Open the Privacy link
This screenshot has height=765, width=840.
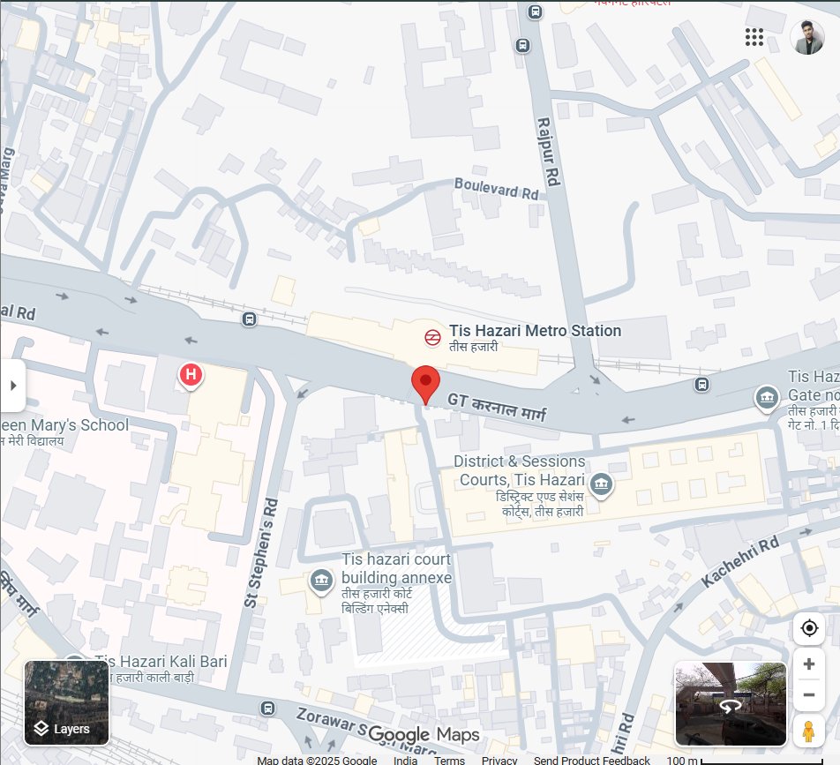[x=499, y=761]
